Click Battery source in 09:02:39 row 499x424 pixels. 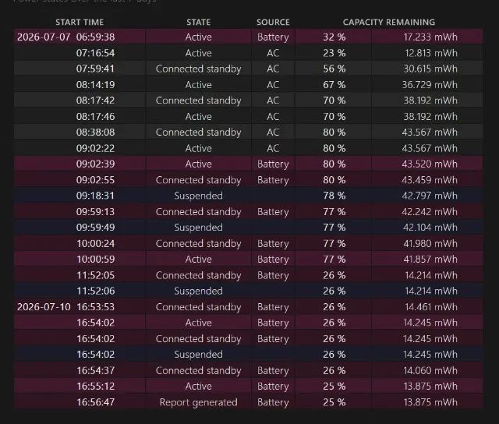pyautogui.click(x=273, y=164)
